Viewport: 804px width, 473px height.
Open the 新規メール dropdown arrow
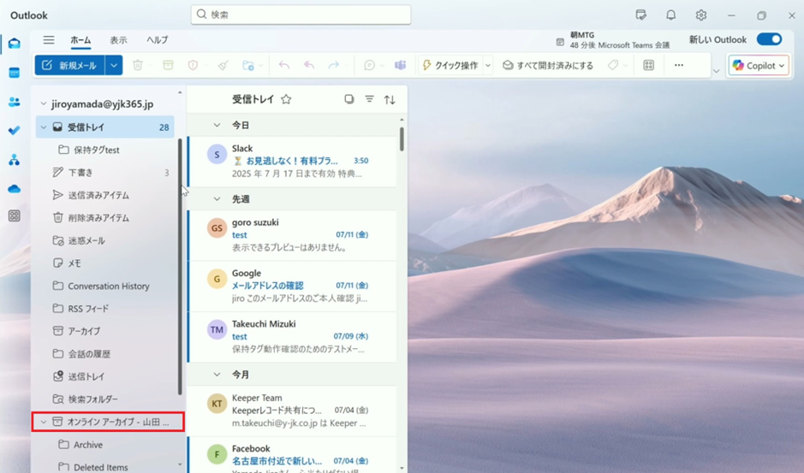click(114, 65)
